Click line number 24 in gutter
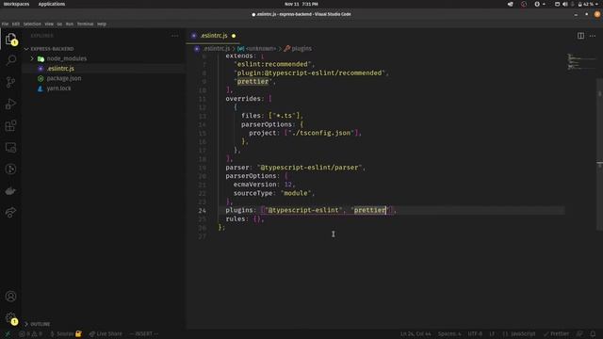 coord(203,211)
